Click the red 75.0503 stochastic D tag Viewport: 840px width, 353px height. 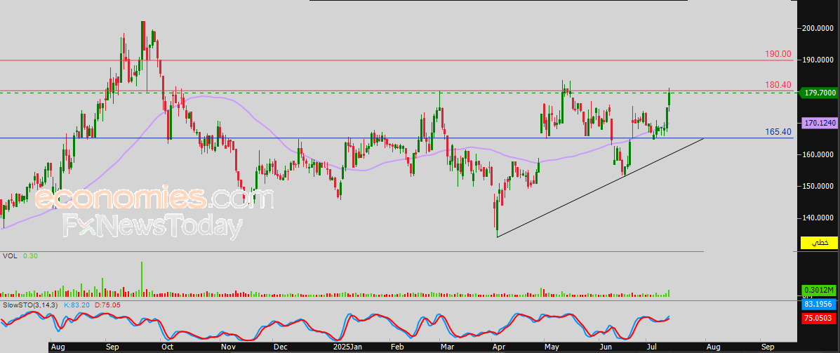click(818, 318)
